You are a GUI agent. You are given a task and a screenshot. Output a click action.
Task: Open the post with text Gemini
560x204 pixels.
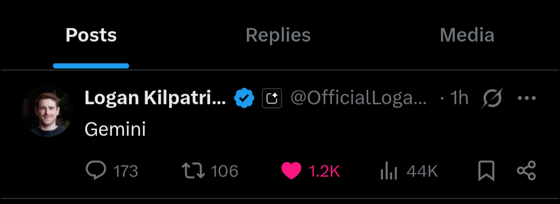click(115, 129)
